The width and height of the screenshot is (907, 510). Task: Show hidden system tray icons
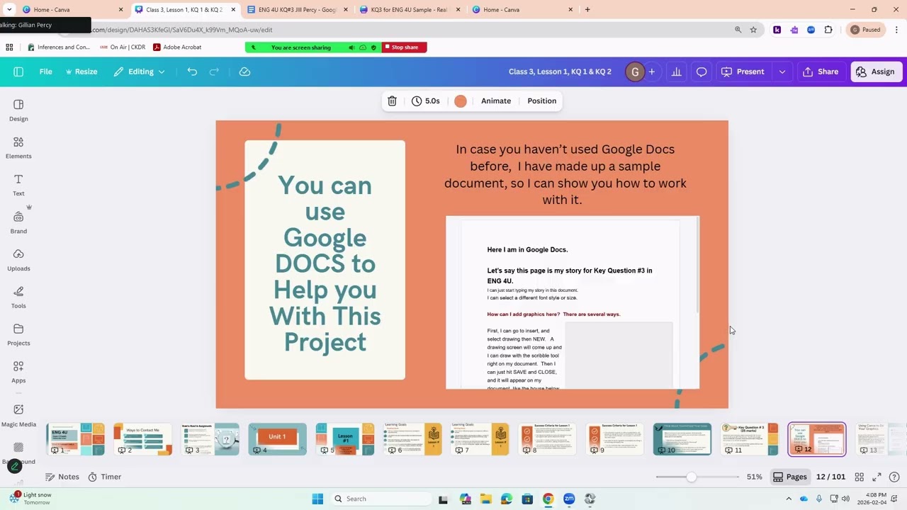click(789, 499)
